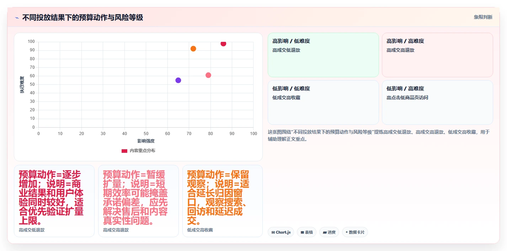Select the 数据卡片 tag chip
507x251 pixels.
pyautogui.click(x=355, y=232)
